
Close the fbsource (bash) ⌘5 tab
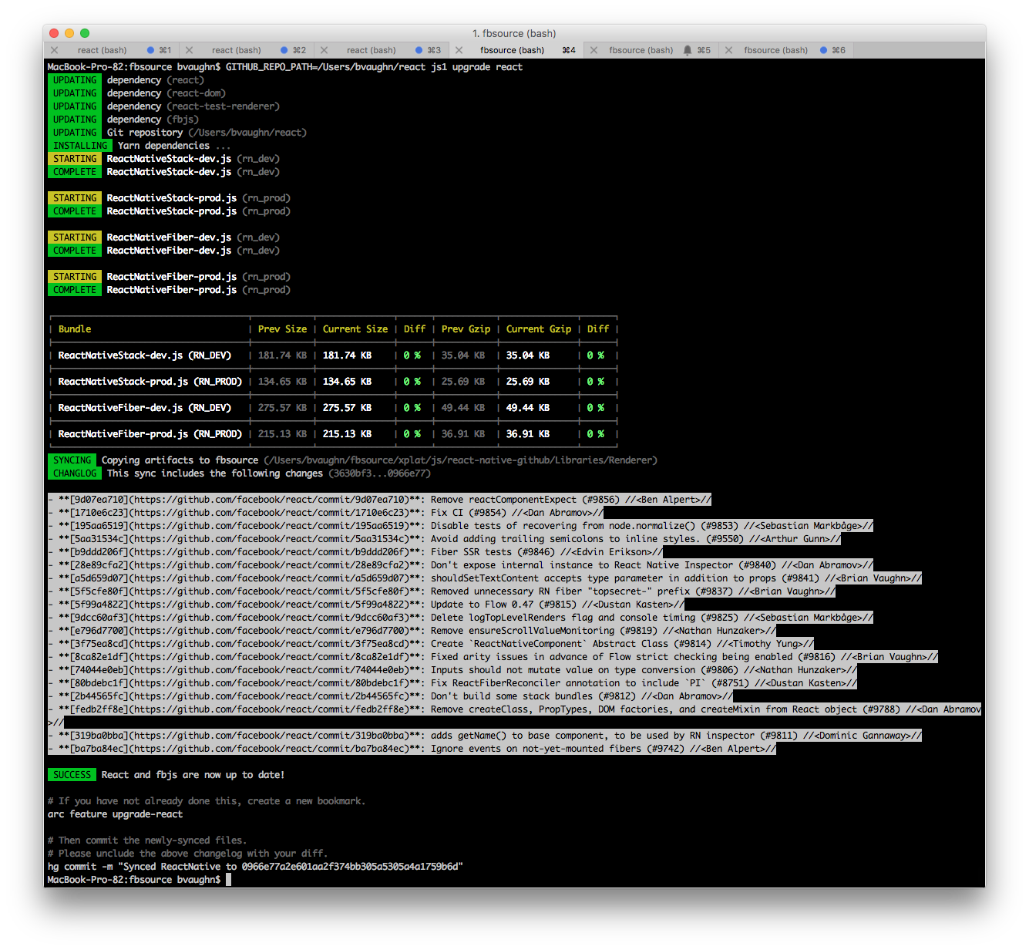click(x=594, y=50)
